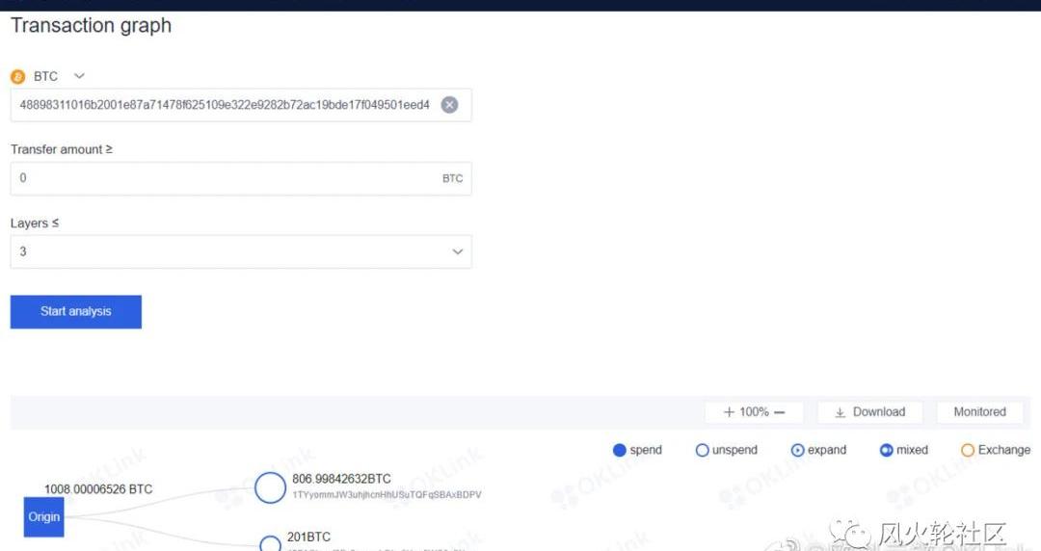The image size is (1041, 551).
Task: Open the BTC currency dropdown chevron
Action: [x=79, y=76]
